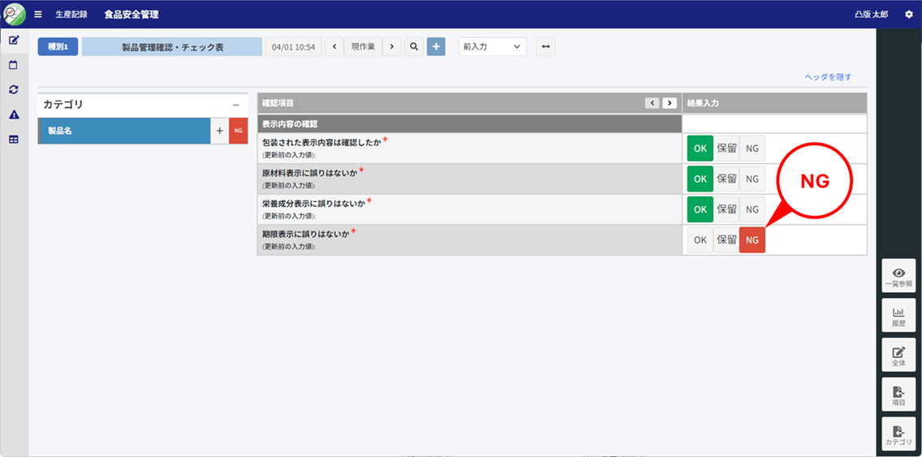
Task: Open 一覧参照 eye icon button
Action: coord(898,276)
